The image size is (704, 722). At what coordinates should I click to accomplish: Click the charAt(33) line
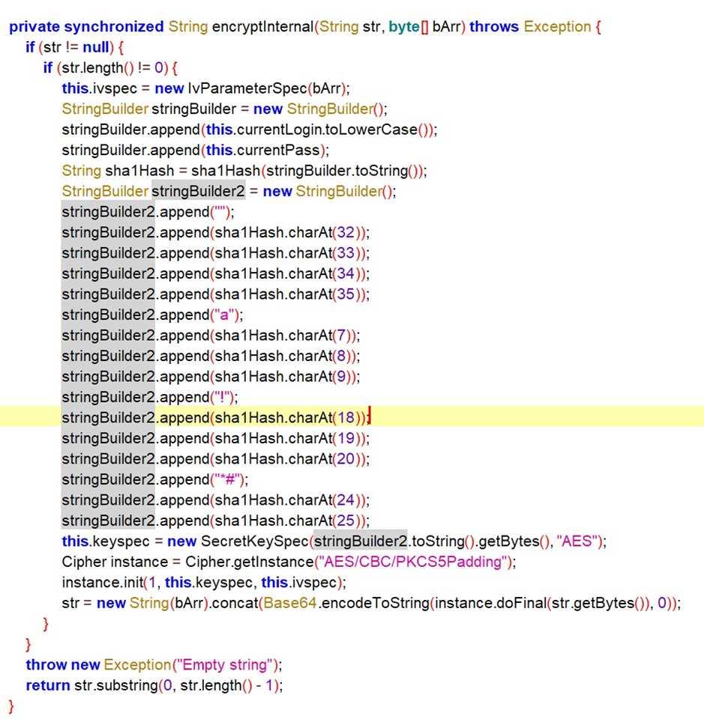216,253
